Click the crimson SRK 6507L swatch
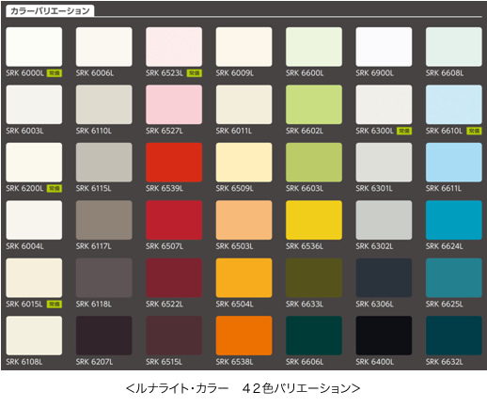Viewport: 487px width, 407px height. [174, 220]
